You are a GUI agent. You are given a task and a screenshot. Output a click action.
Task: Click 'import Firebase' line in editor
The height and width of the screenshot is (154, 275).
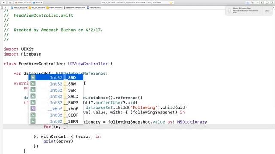[x=22, y=54]
